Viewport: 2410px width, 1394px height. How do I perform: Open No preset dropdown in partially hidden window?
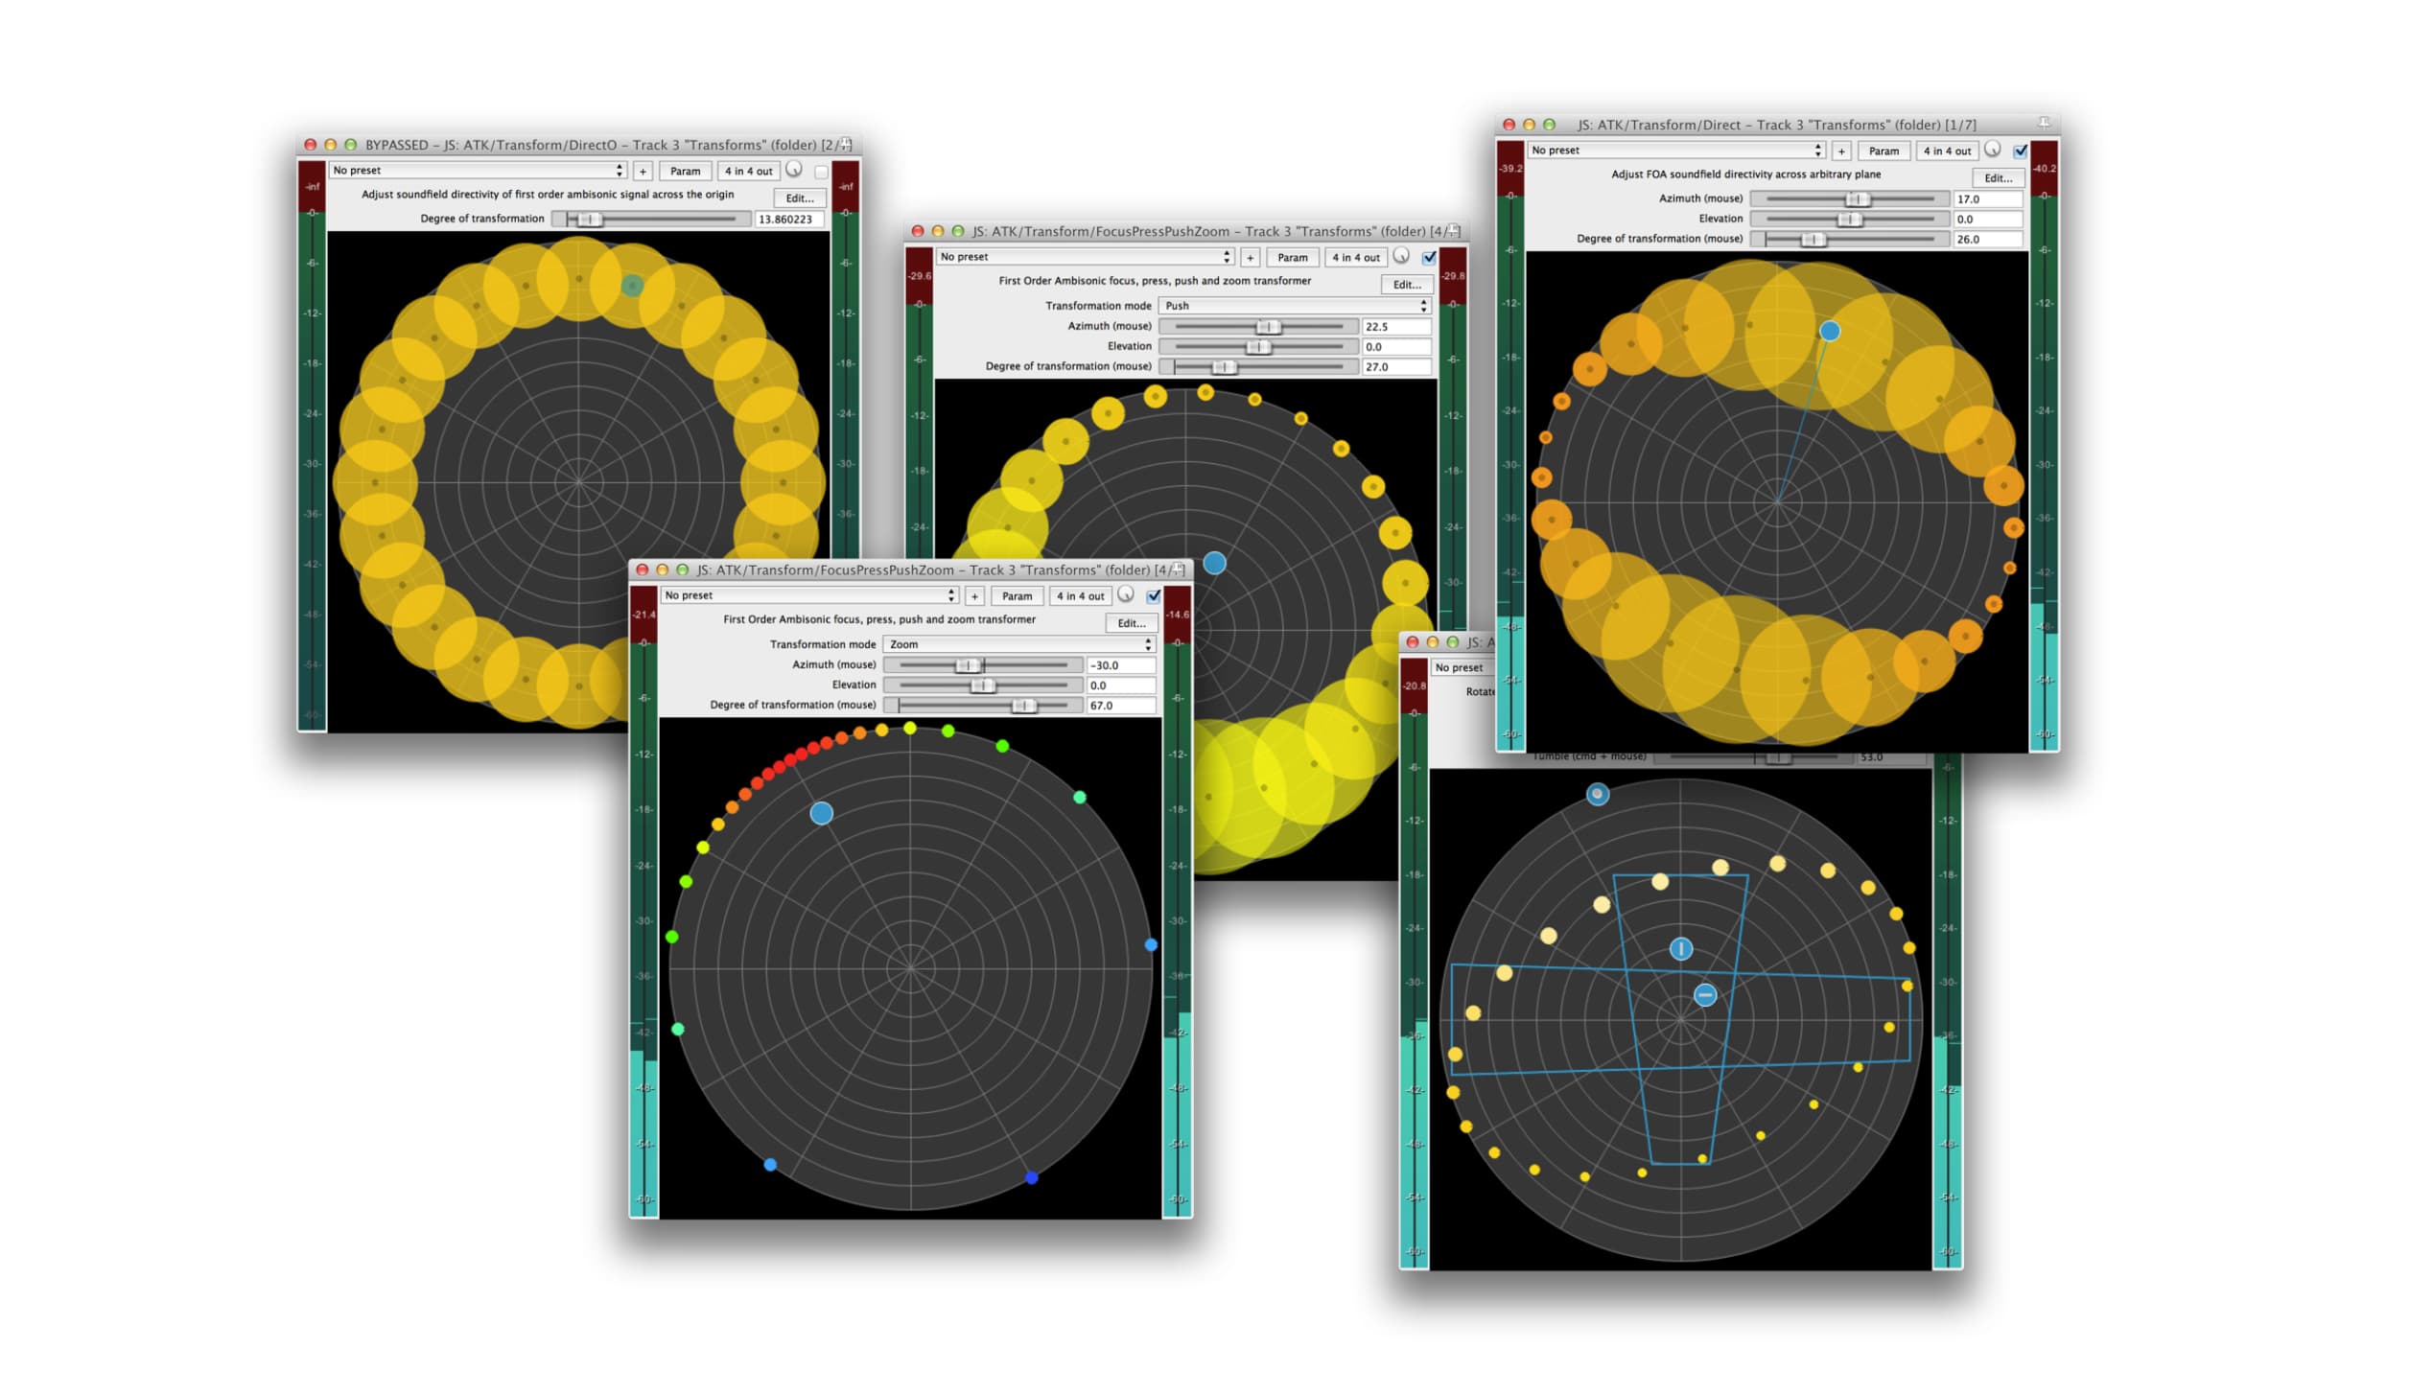click(1462, 667)
